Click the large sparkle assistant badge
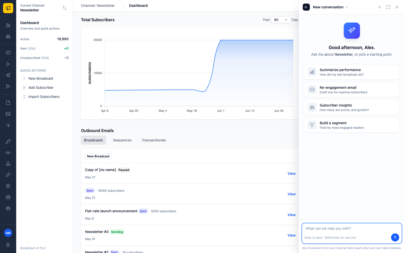The width and height of the screenshot is (405, 253). tap(352, 31)
